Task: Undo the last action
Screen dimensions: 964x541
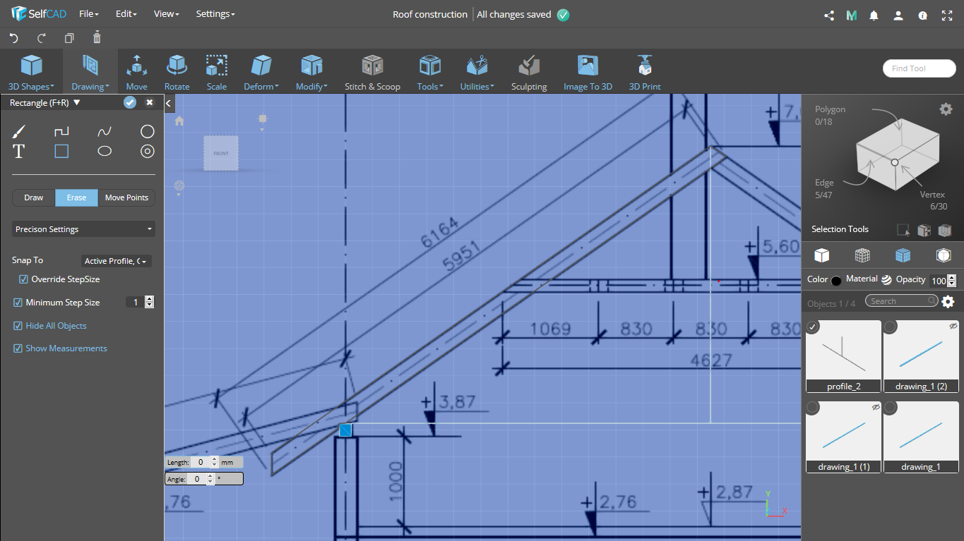Action: click(x=13, y=38)
